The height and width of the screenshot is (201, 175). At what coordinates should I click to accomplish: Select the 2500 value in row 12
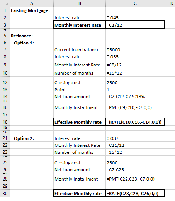tap(135, 83)
